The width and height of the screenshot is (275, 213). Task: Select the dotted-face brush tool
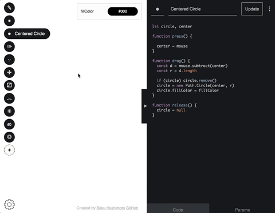click(x=9, y=60)
